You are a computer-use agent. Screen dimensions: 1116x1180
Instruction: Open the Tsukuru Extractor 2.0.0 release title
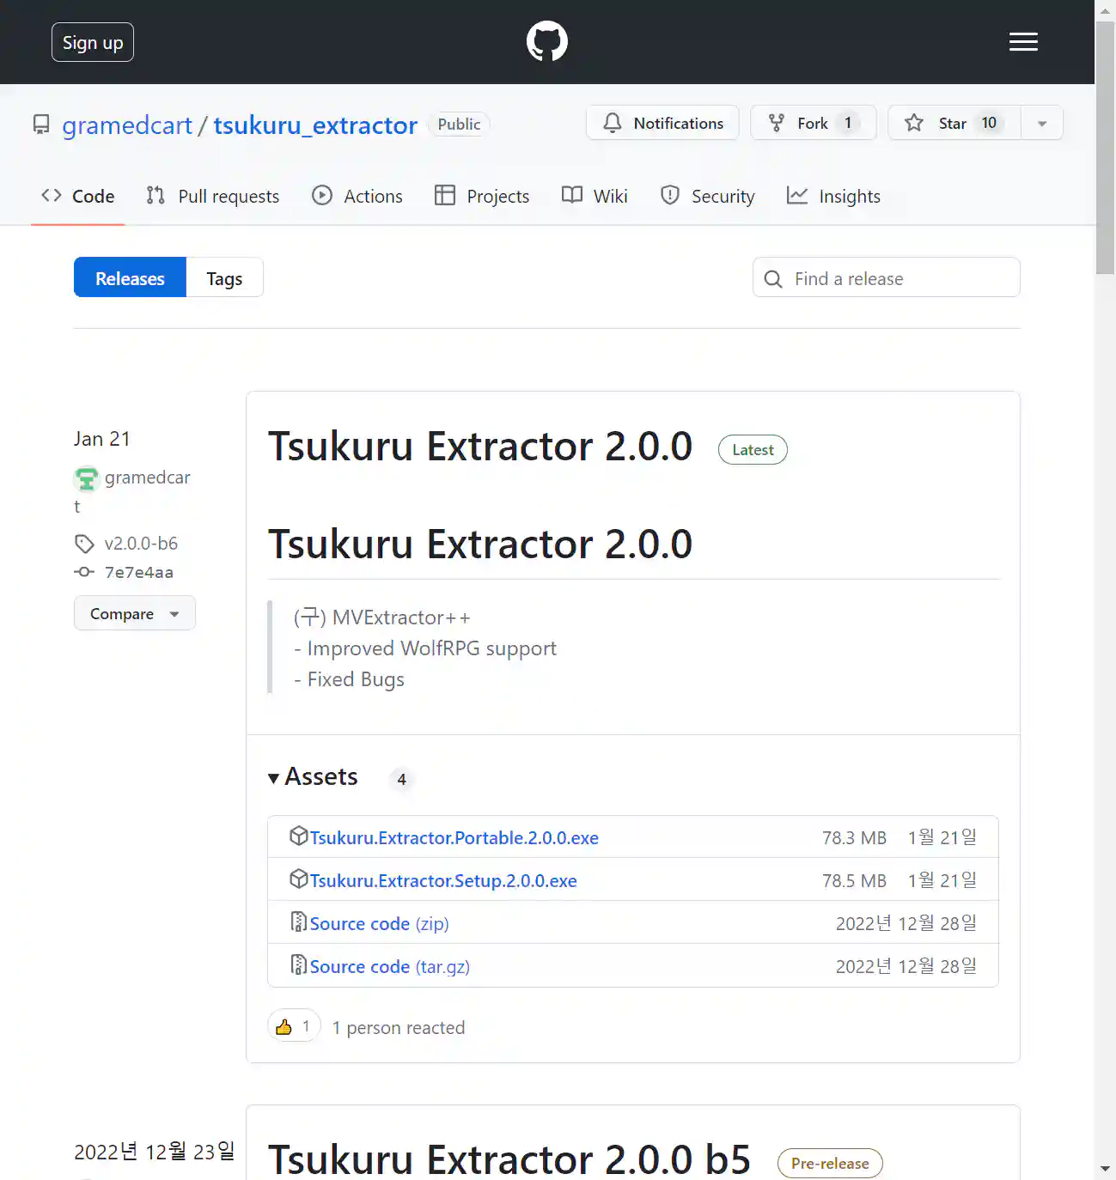[480, 447]
